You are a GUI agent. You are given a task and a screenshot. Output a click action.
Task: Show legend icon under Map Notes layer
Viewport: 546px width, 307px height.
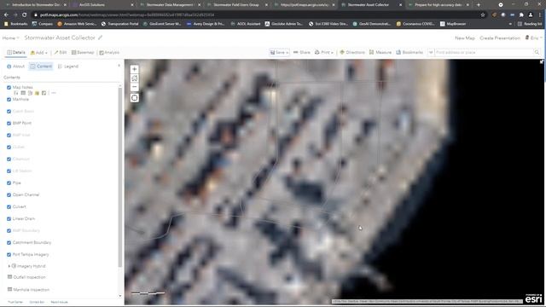(16, 93)
